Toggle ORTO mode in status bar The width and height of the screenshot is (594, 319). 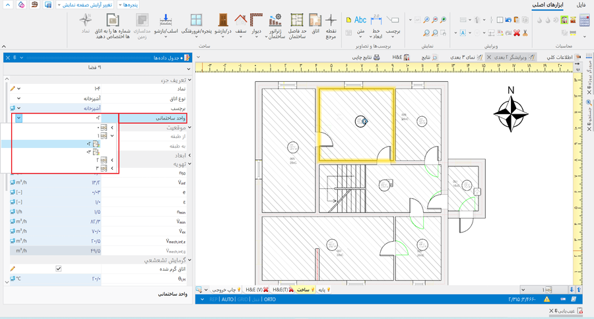[x=269, y=299]
